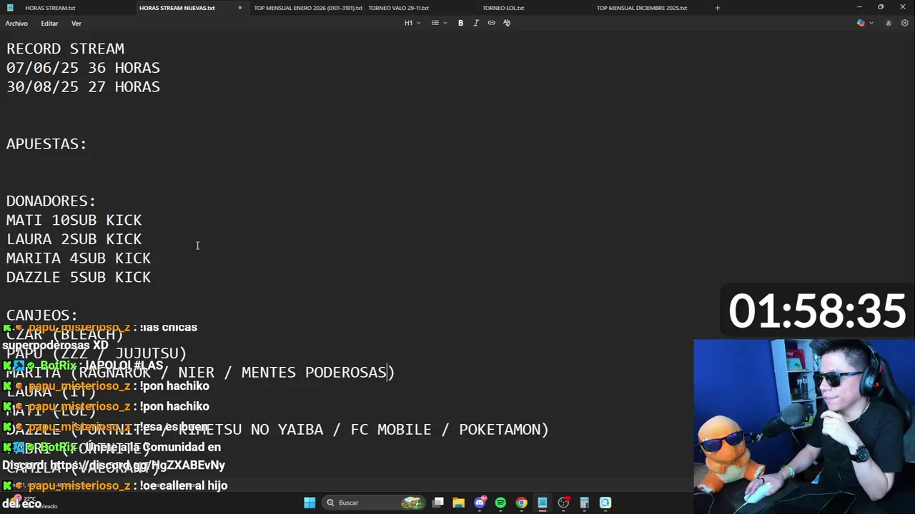Click the 'LAURA 2SUB KICK' line

click(x=74, y=239)
